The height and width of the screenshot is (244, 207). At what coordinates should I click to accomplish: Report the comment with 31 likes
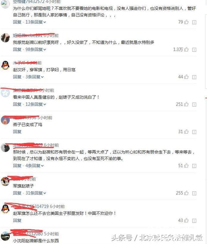[x=194, y=132]
